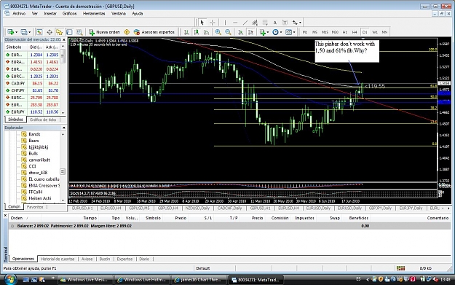Click Market Watch scroll down arrow
455x285 pixels.
pyautogui.click(x=63, y=112)
